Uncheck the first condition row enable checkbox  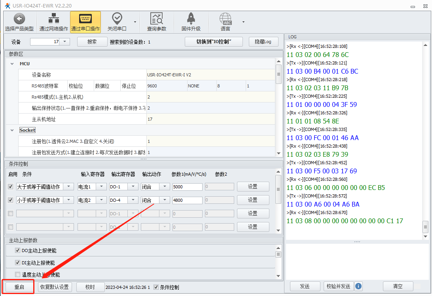click(10, 187)
